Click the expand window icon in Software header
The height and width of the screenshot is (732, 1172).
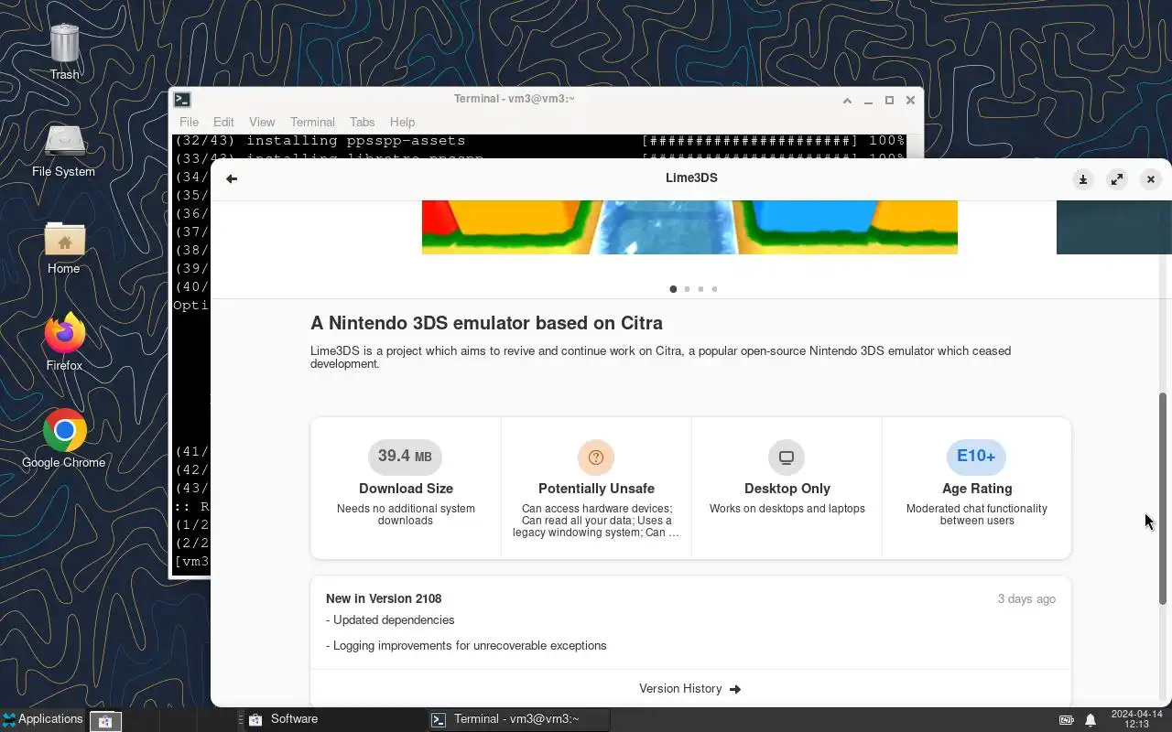1117,179
